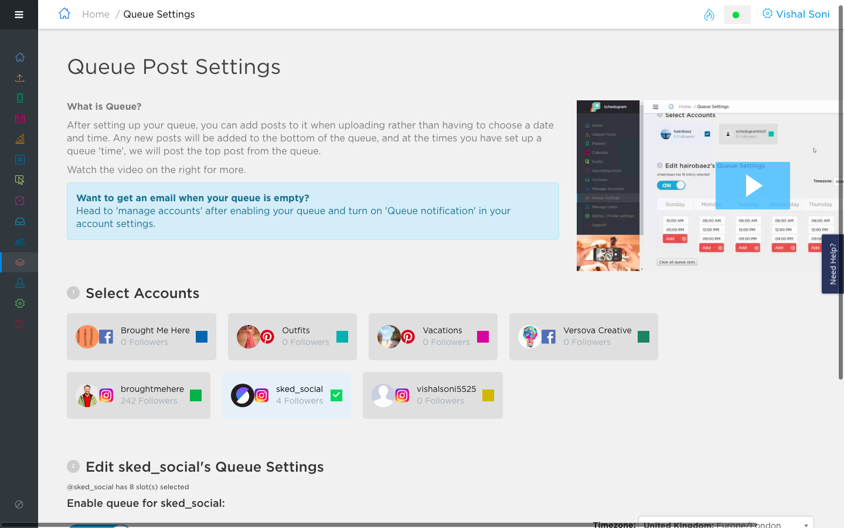Click the Vacations profile avatar
The image size is (844, 528).
pos(389,337)
